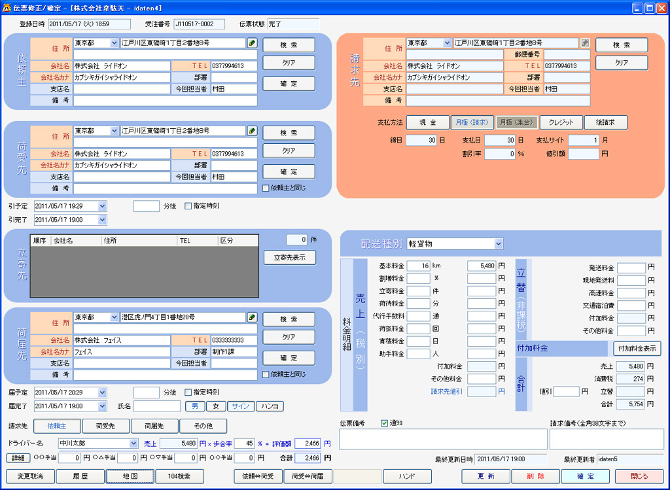The width and height of the screenshot is (670, 490).
Task: Click the 値引 input field in 合計 section
Action: pos(566,392)
